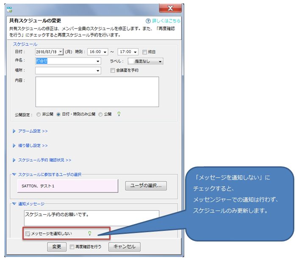Toggle the 再度確認を行う checkbox

pyautogui.click(x=72, y=247)
